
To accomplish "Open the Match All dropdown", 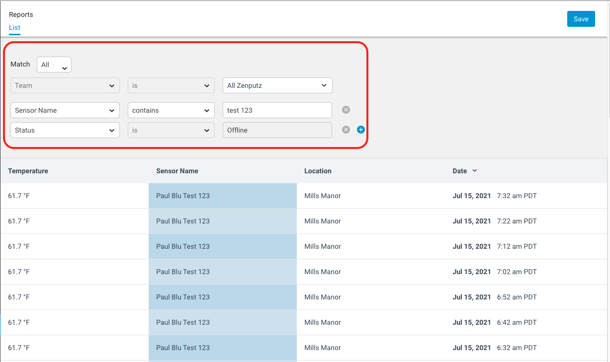I will click(54, 65).
